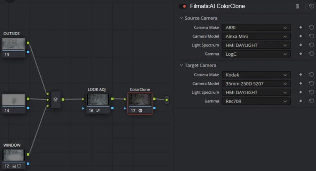Reset Target Camera Model to default
The height and width of the screenshot is (171, 316).
[x=311, y=84]
